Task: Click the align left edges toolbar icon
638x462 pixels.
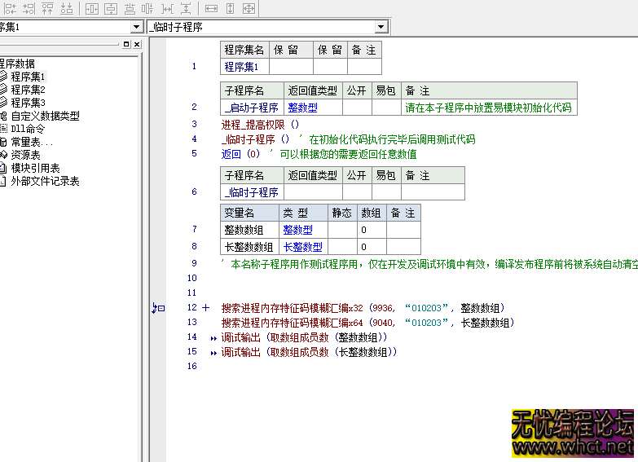Action: click(9, 8)
